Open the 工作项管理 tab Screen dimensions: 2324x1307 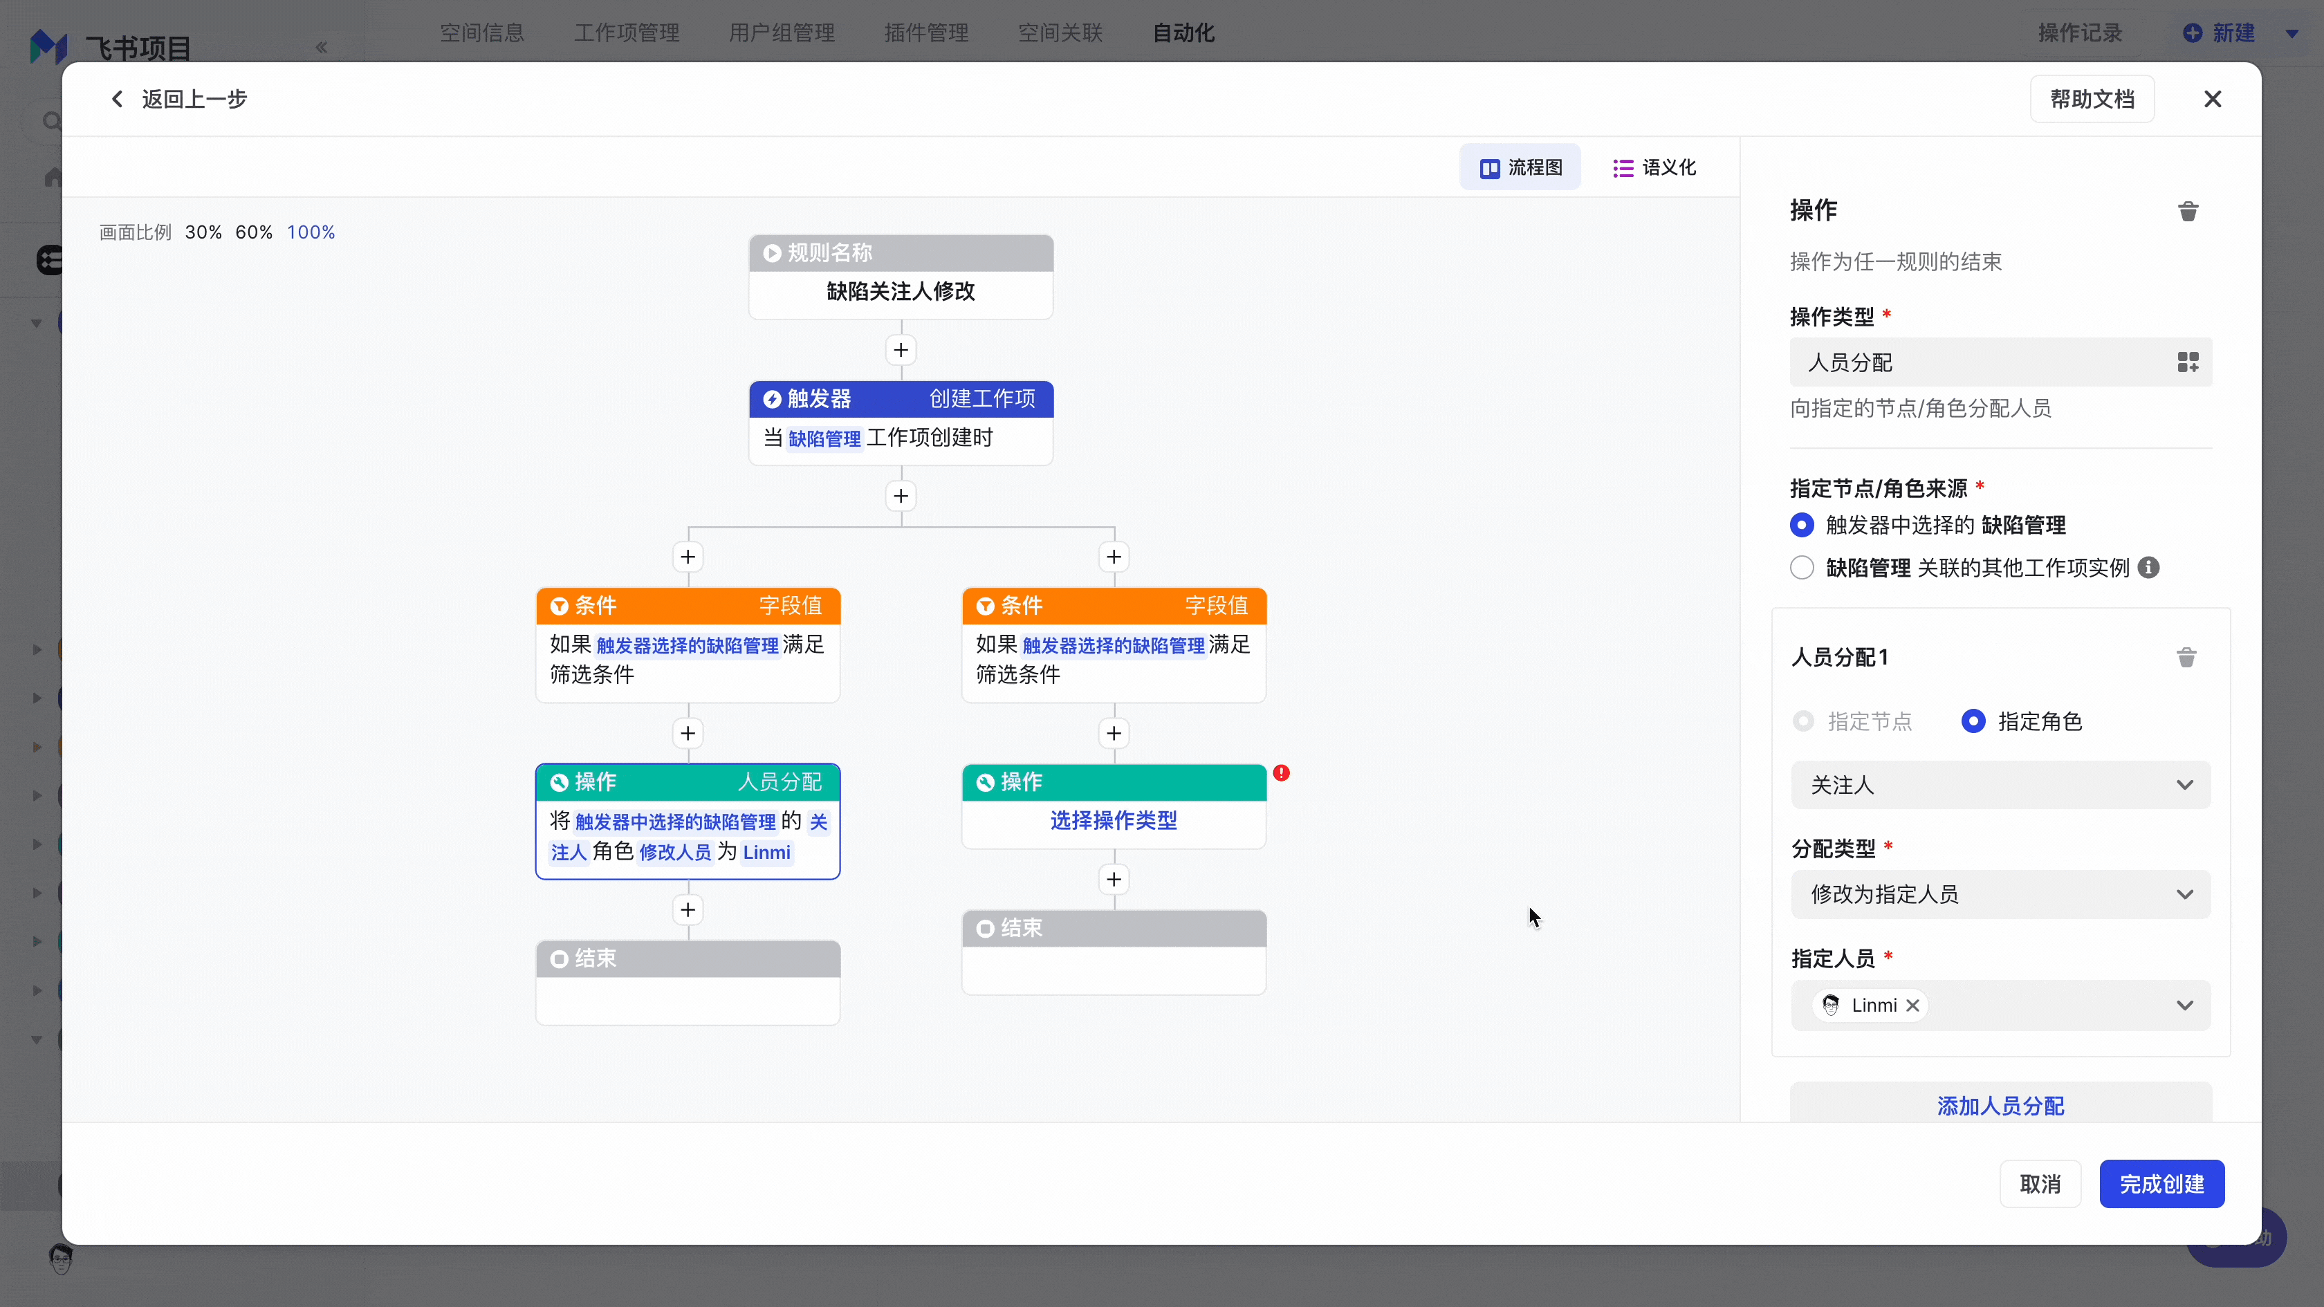point(627,33)
